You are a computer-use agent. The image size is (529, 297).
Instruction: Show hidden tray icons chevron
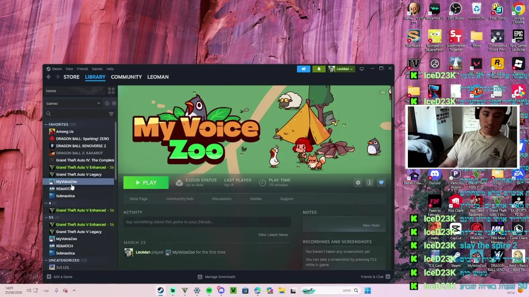pos(74,291)
